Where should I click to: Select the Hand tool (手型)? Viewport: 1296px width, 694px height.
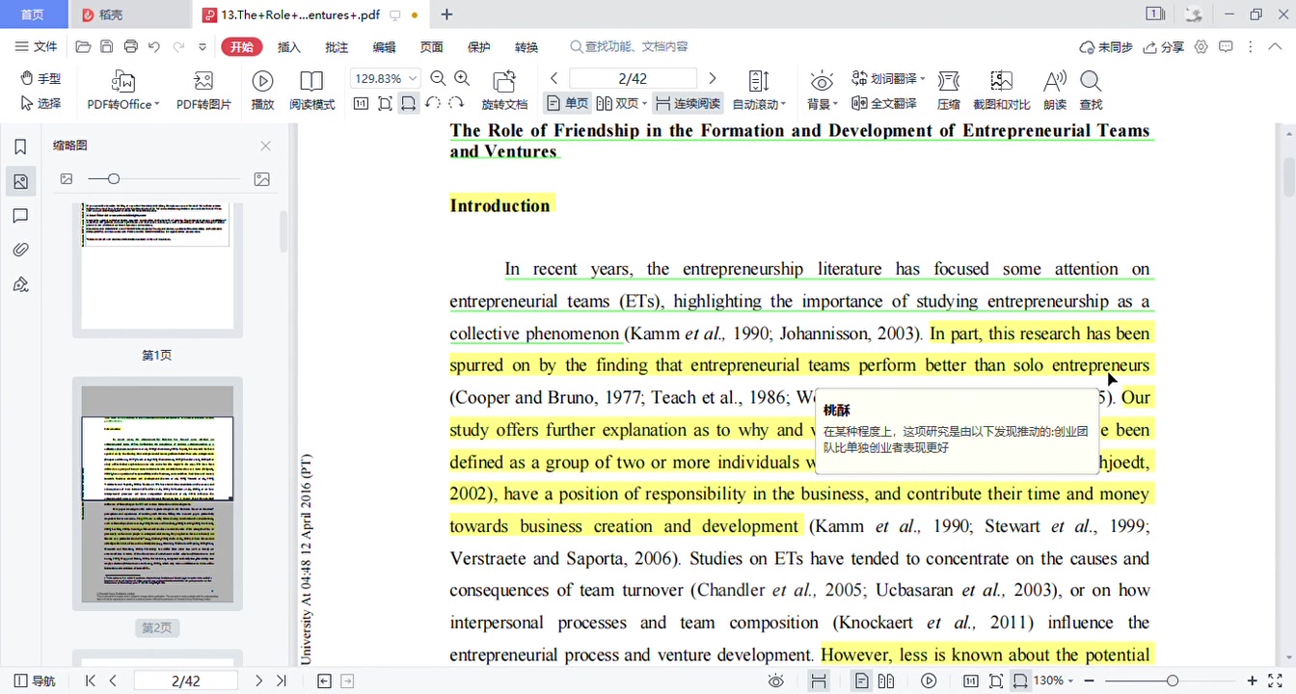pos(40,78)
